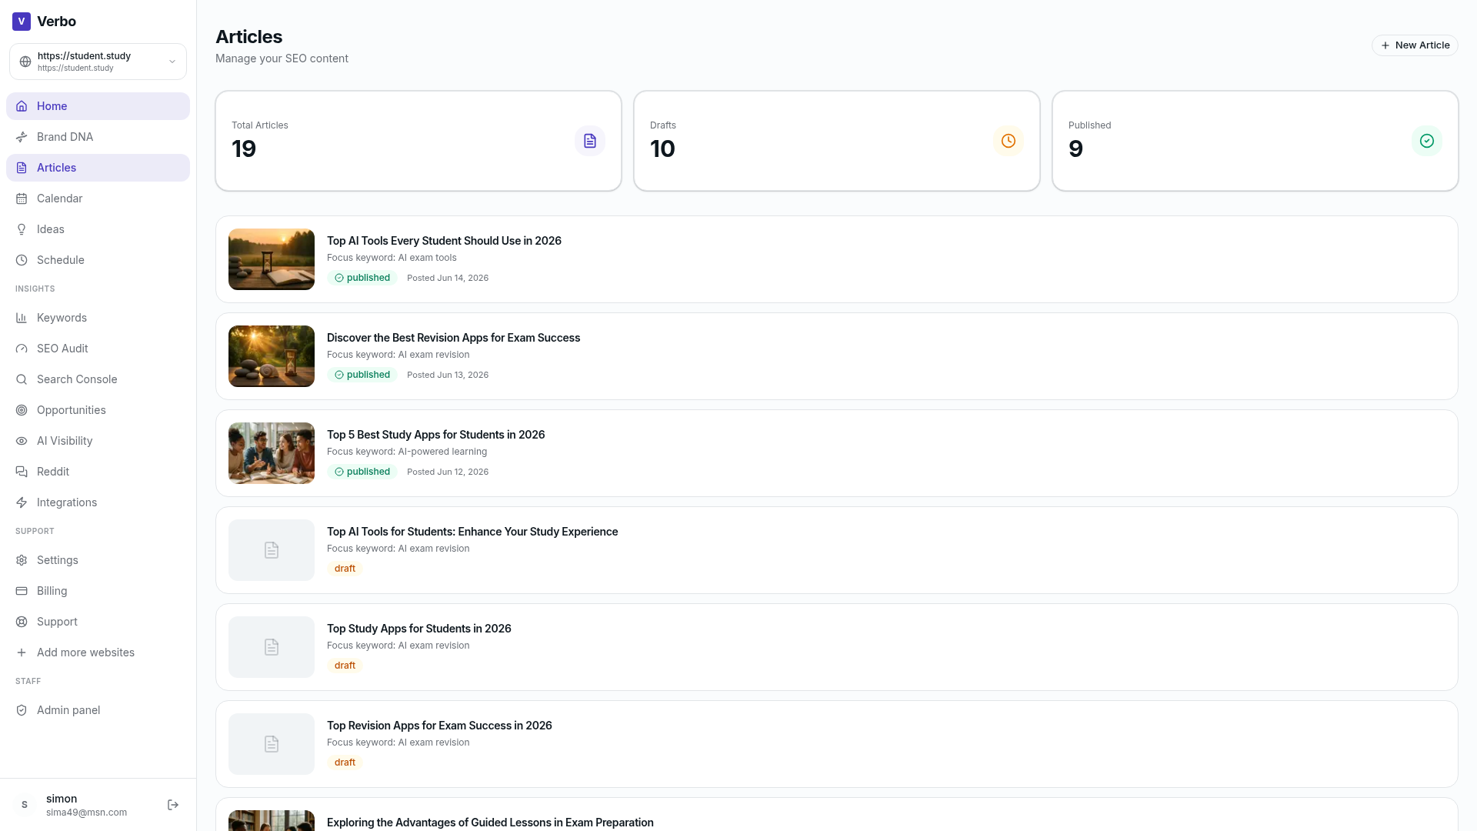This screenshot has width=1477, height=831.
Task: Click 'Posted Jun 12, 2026' date text
Action: [x=448, y=472]
